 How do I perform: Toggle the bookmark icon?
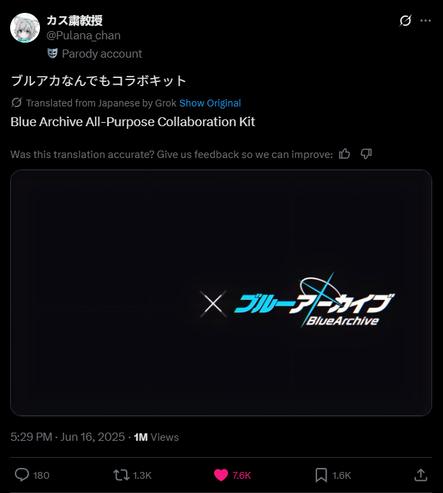click(x=321, y=475)
